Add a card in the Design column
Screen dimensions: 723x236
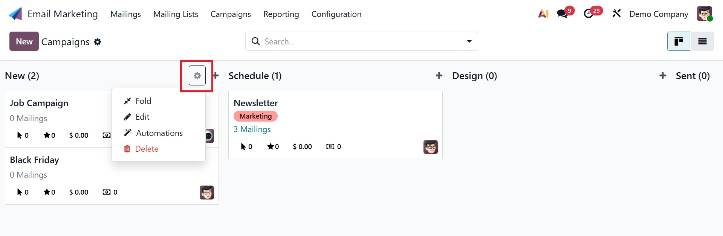click(x=662, y=76)
